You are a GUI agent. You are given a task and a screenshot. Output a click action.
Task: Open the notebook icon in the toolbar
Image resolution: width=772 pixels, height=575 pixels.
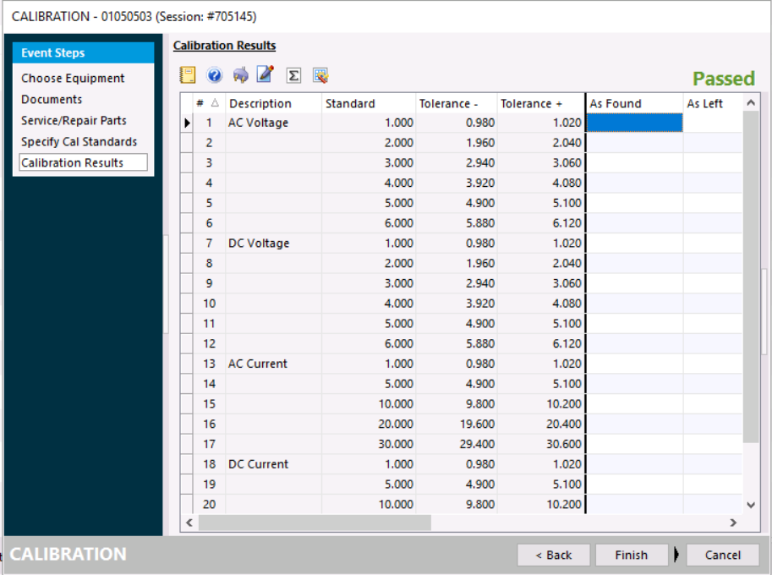coord(188,75)
